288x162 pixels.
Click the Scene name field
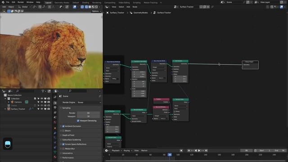pyautogui.click(x=234, y=2)
